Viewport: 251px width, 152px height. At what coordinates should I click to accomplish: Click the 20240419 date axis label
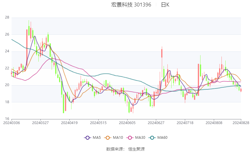69,122
